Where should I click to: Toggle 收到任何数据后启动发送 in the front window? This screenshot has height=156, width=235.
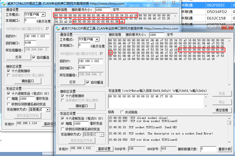click(63, 129)
